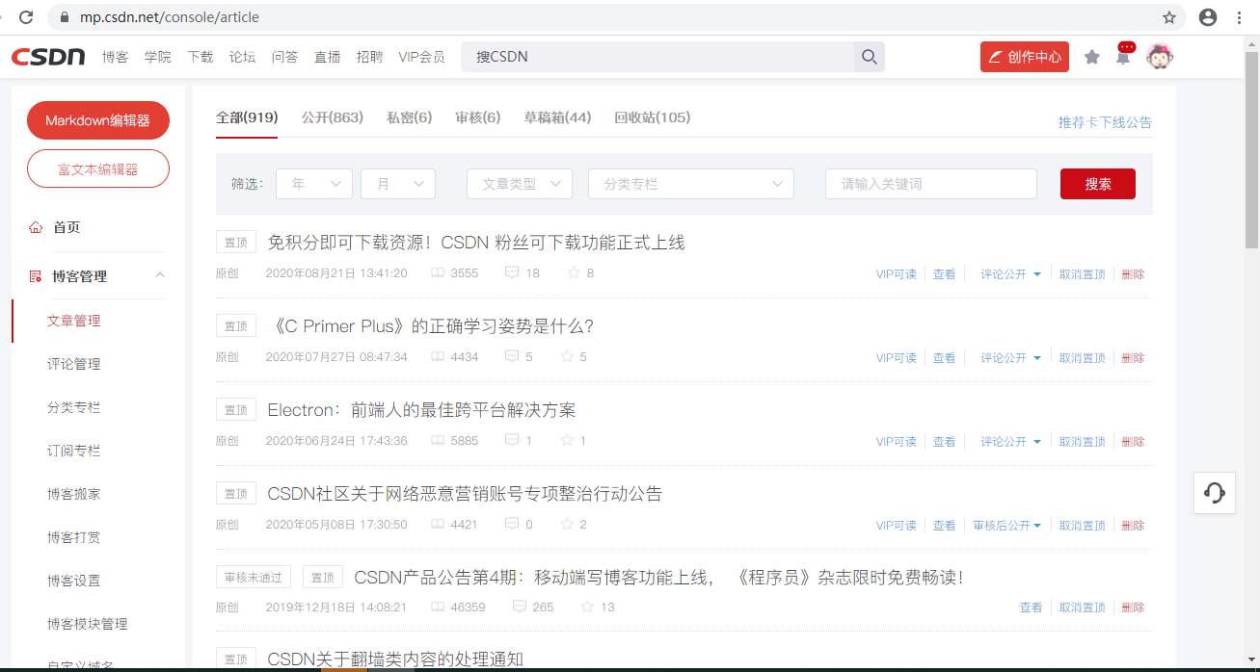This screenshot has width=1260, height=672.
Task: Open 博客 in top navigation
Action: [115, 57]
